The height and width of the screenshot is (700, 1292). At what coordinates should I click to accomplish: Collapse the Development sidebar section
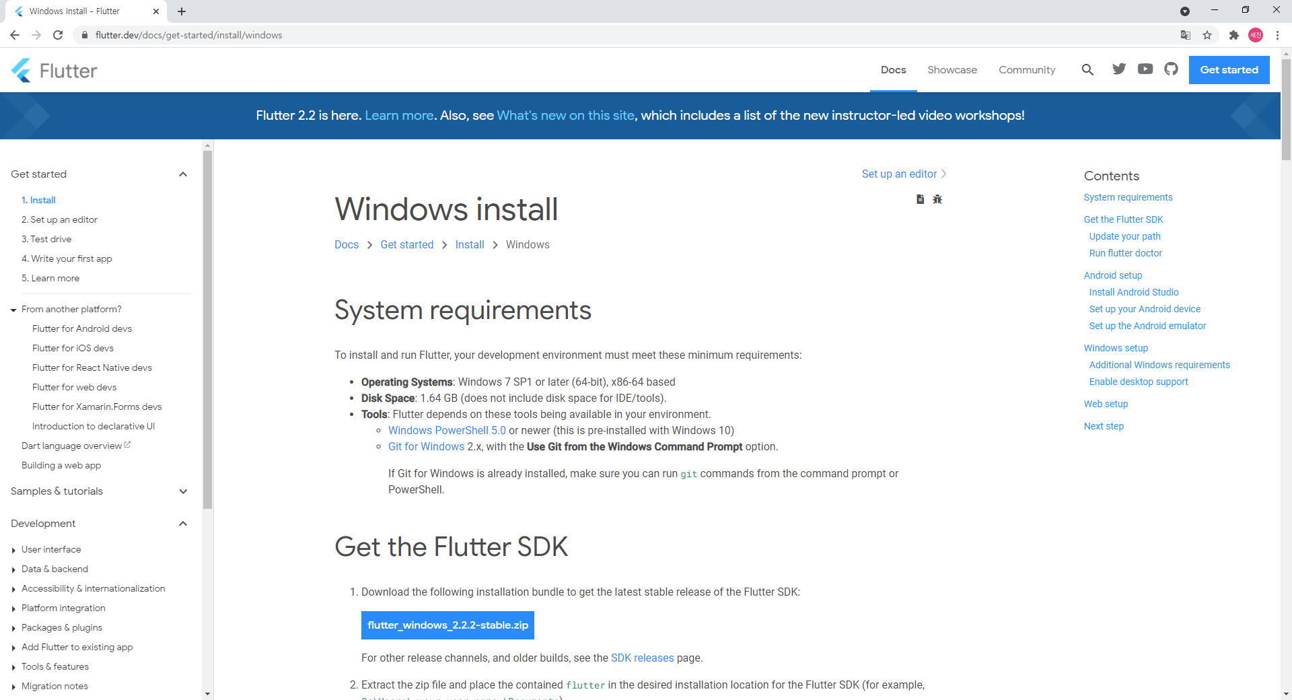coord(183,524)
